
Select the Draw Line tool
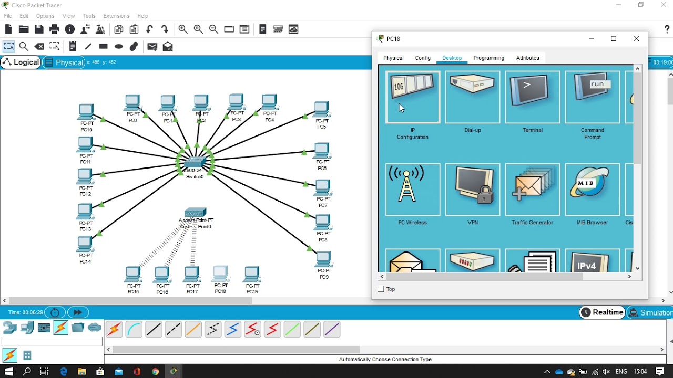tap(88, 47)
